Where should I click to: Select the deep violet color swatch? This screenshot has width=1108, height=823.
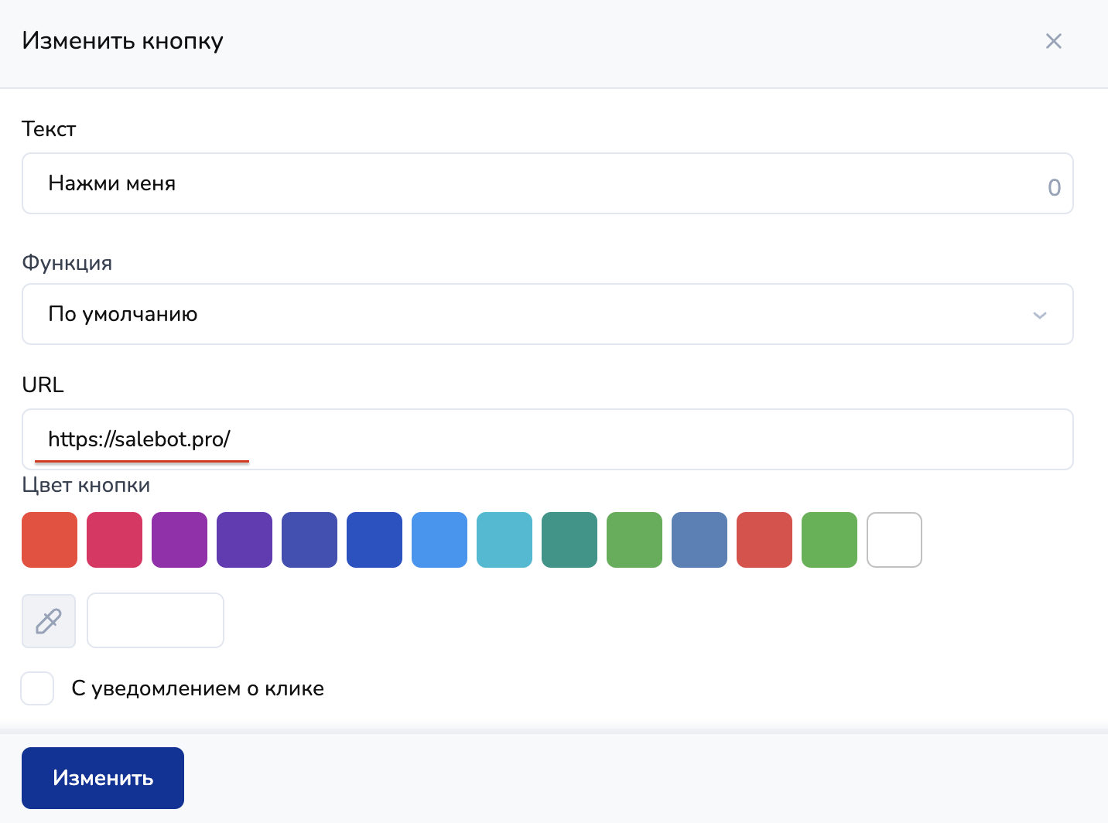tap(245, 540)
